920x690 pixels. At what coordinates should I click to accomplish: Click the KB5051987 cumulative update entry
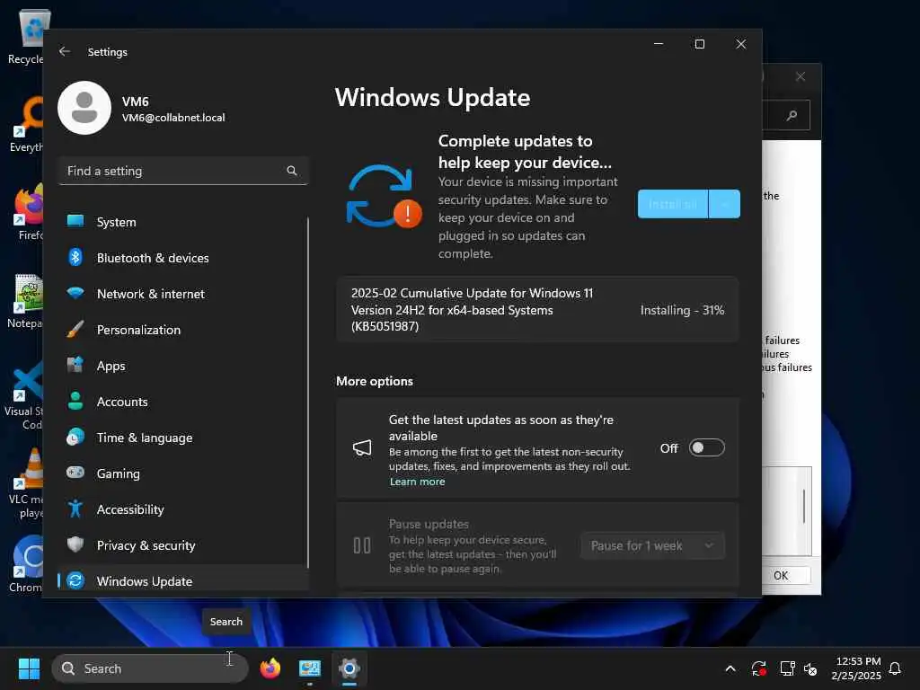(x=537, y=309)
